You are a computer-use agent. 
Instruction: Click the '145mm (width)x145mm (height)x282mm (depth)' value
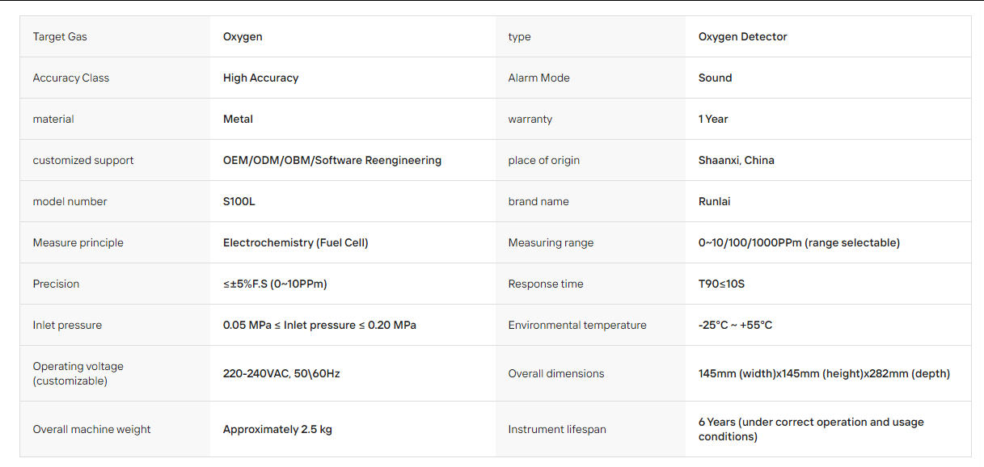click(824, 373)
